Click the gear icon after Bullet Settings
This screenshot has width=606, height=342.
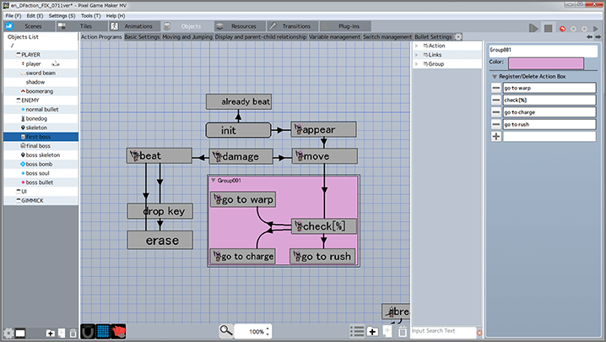click(x=458, y=37)
